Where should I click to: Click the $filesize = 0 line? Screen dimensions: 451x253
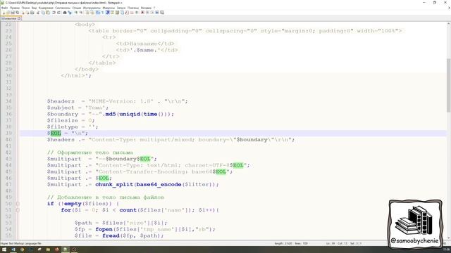click(70, 120)
